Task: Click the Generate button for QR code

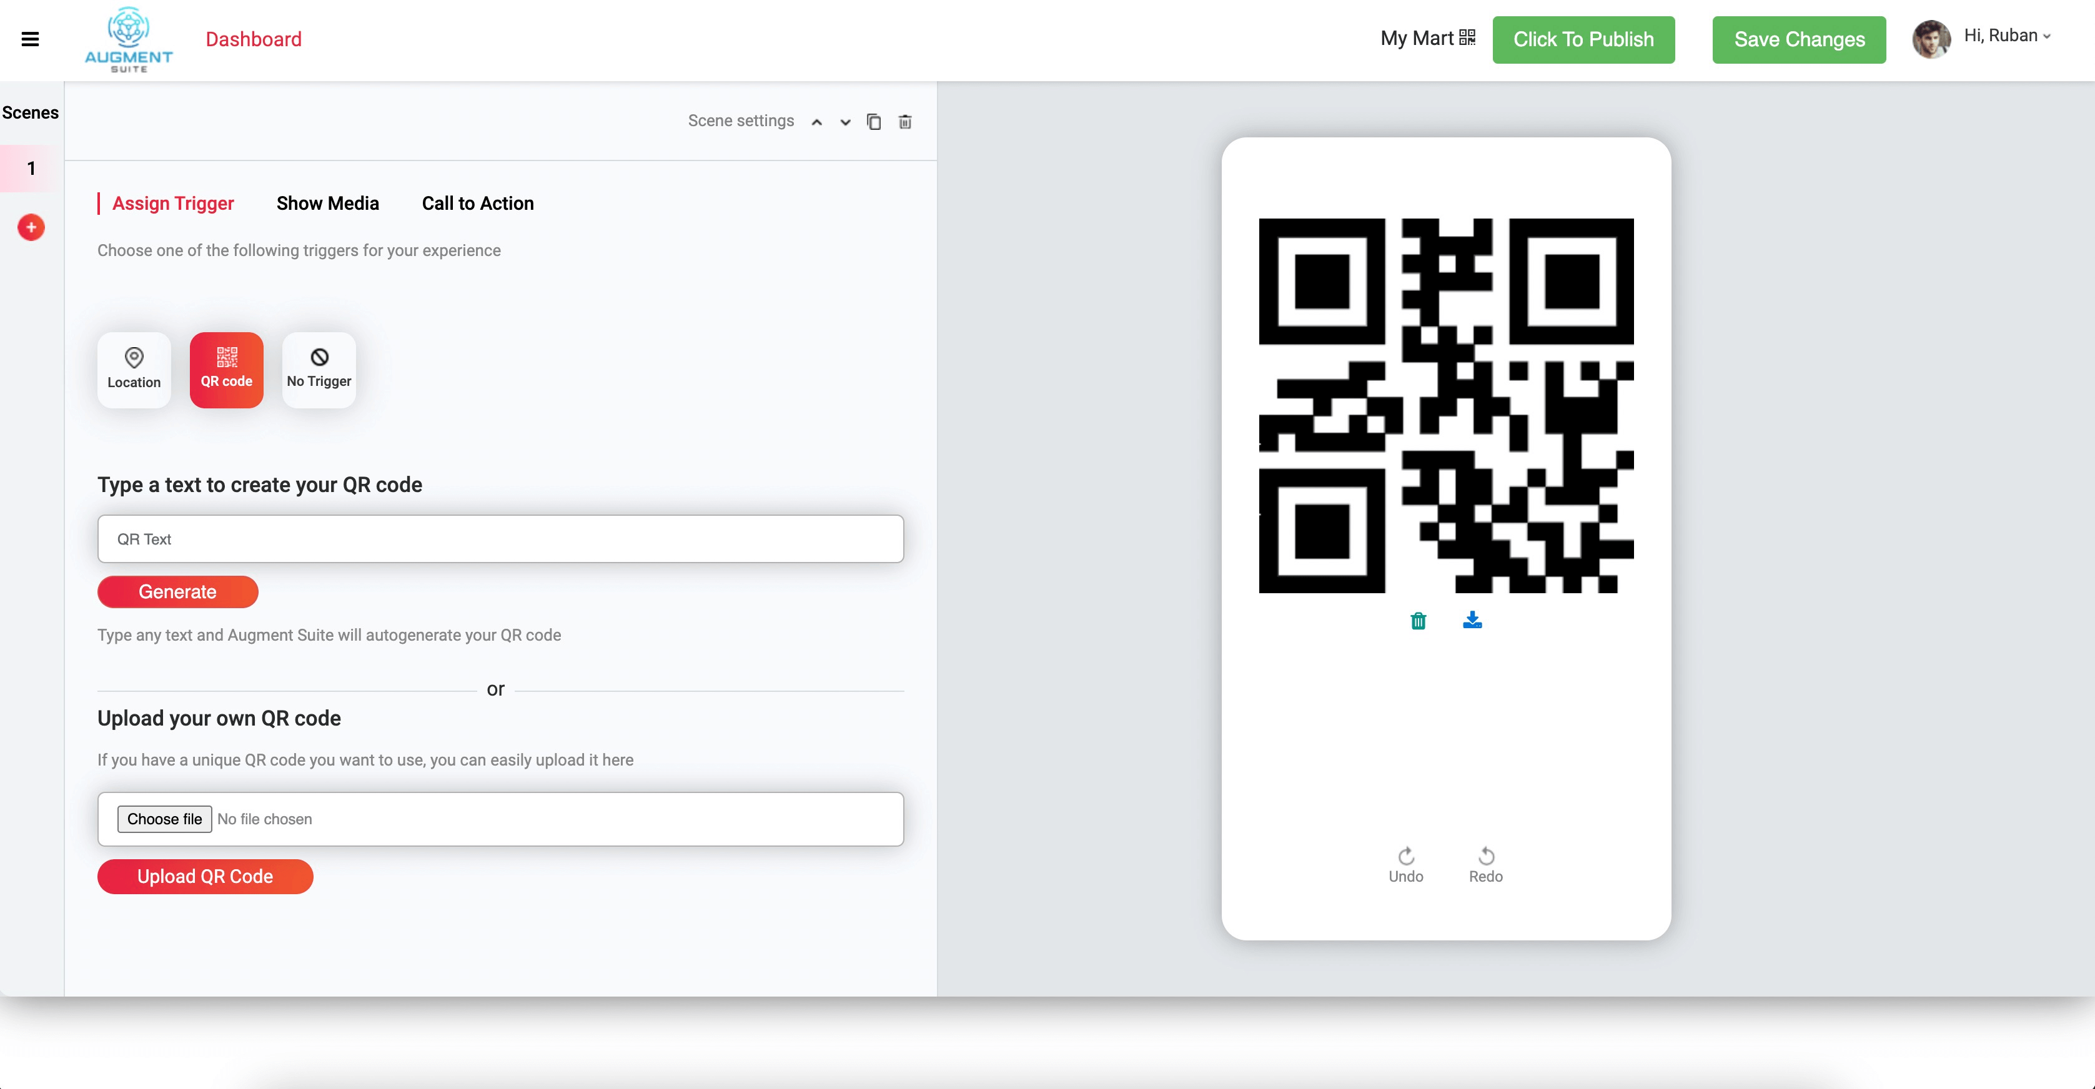Action: [x=177, y=591]
